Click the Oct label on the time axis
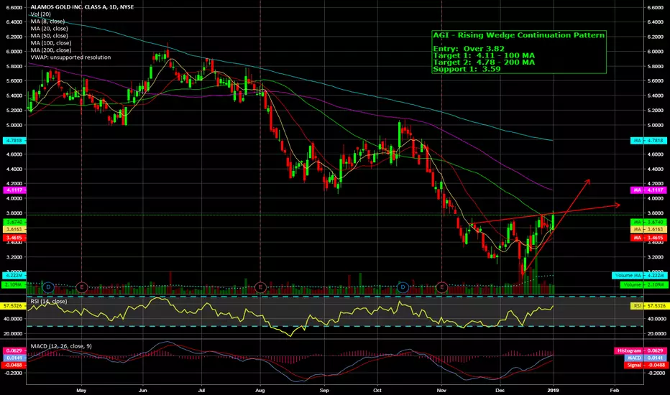670x395 pixels. tap(377, 390)
